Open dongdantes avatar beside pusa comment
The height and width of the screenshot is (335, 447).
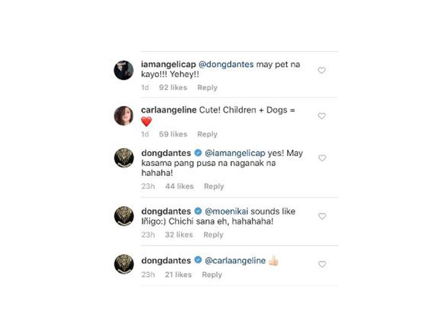coord(124,158)
